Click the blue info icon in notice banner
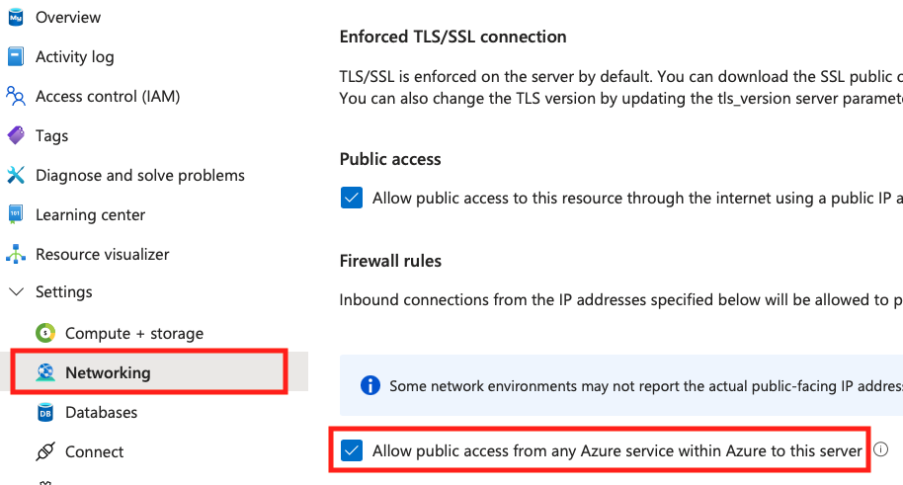The image size is (903, 485). point(370,385)
